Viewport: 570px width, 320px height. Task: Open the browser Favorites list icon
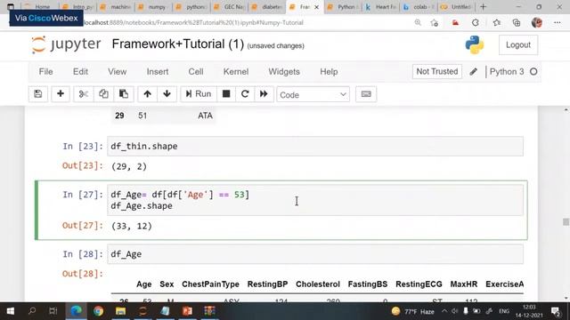tap(497, 22)
